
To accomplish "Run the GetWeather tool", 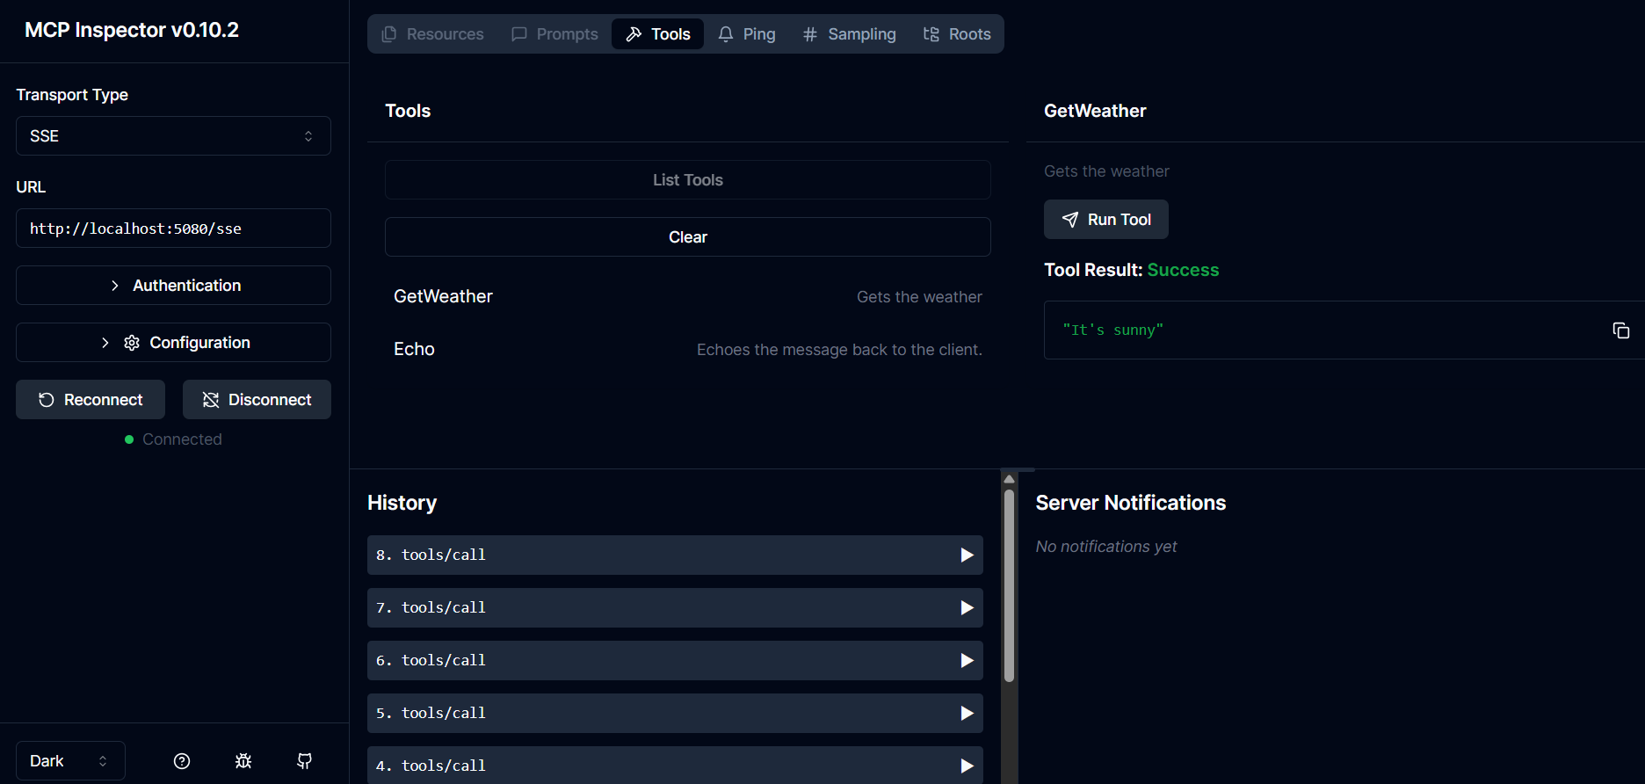I will (x=1106, y=220).
